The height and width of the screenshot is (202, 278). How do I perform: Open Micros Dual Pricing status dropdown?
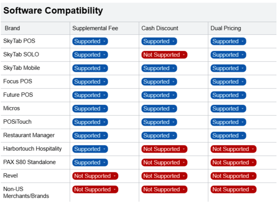pos(228,109)
